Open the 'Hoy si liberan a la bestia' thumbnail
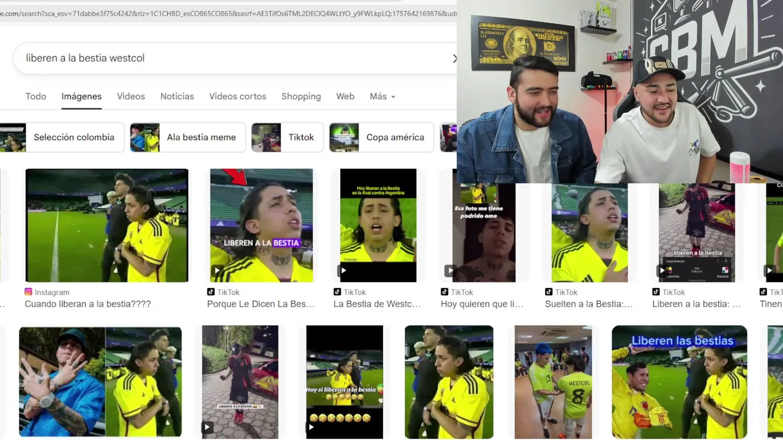 click(344, 382)
